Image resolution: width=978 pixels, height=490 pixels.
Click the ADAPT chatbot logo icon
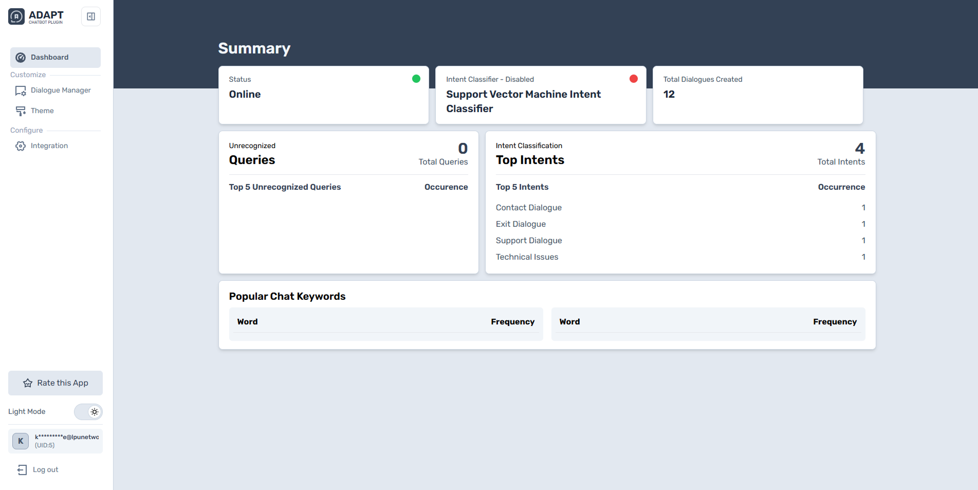click(16, 16)
